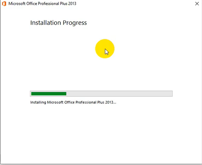The width and height of the screenshot is (202, 165).
Task: Click the word Progress in the heading
Action: pyautogui.click(x=75, y=23)
